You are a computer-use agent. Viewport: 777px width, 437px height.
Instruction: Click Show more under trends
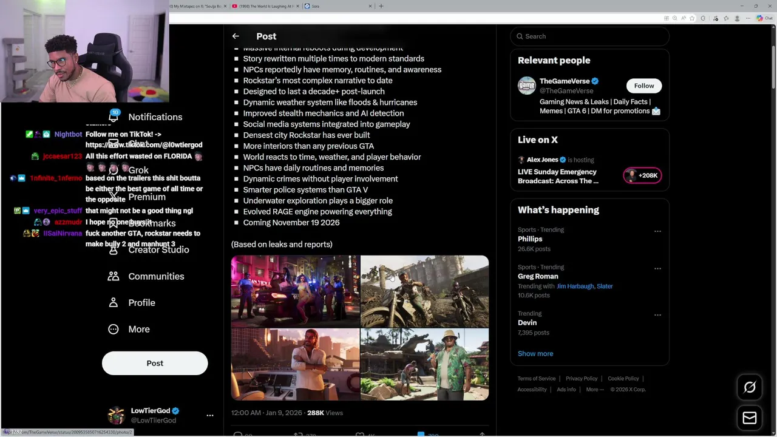[x=535, y=353]
